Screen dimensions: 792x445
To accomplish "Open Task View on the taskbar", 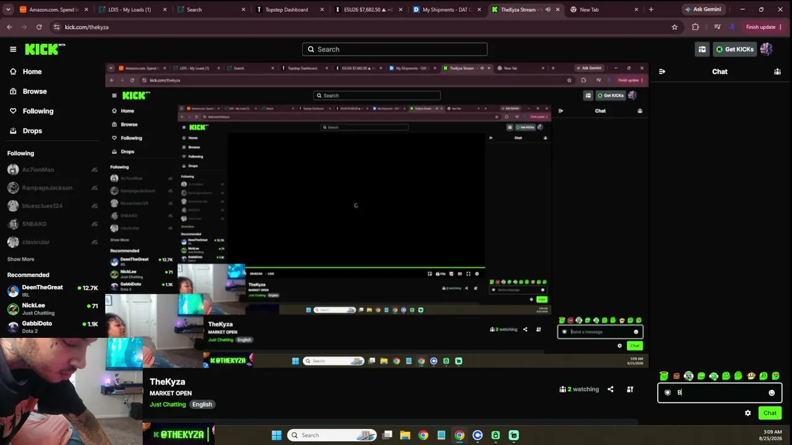I will coord(387,435).
